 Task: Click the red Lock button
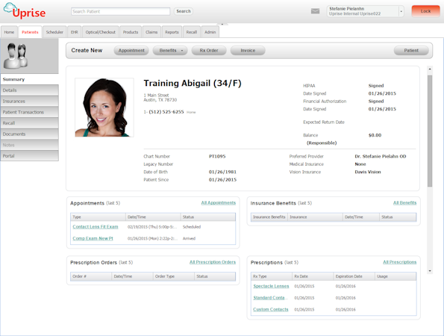(x=425, y=11)
